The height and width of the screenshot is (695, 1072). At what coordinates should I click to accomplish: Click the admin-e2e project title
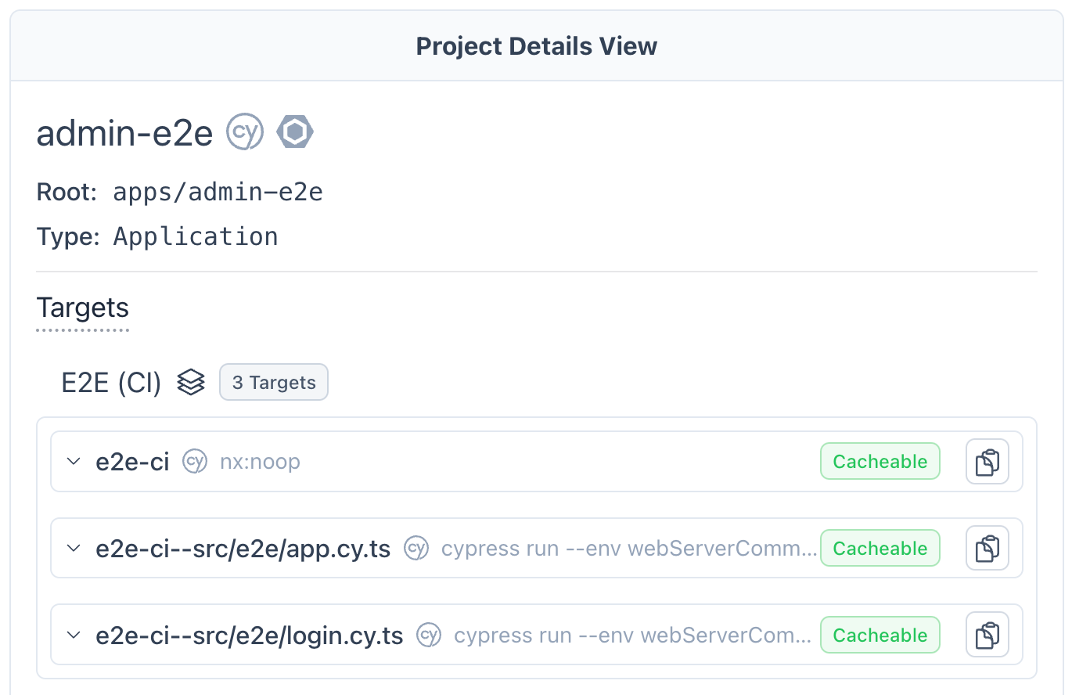click(124, 134)
